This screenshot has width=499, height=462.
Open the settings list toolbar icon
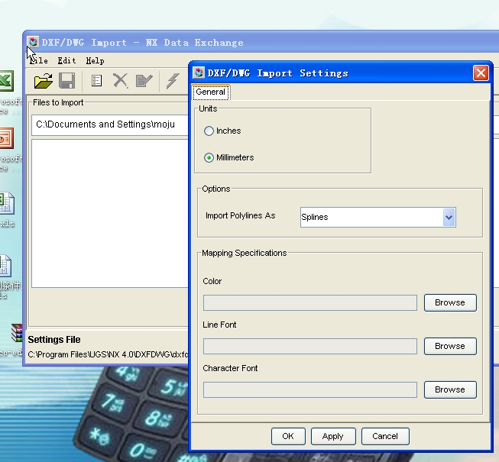[x=96, y=81]
